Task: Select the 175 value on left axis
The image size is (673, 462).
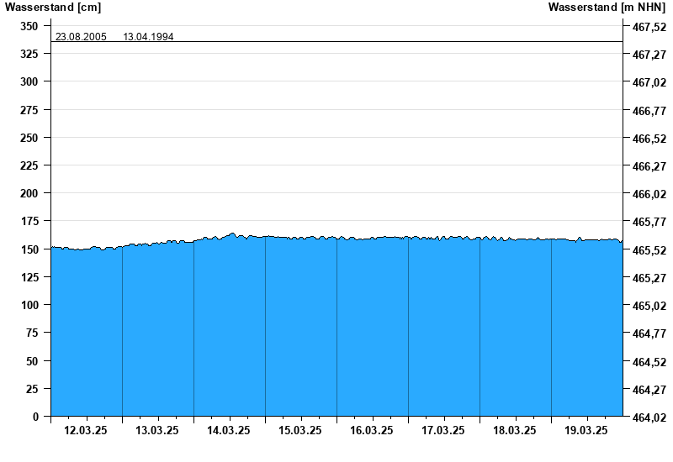Action: (x=29, y=221)
